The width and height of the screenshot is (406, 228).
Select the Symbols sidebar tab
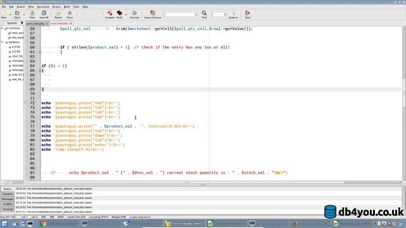(12, 23)
